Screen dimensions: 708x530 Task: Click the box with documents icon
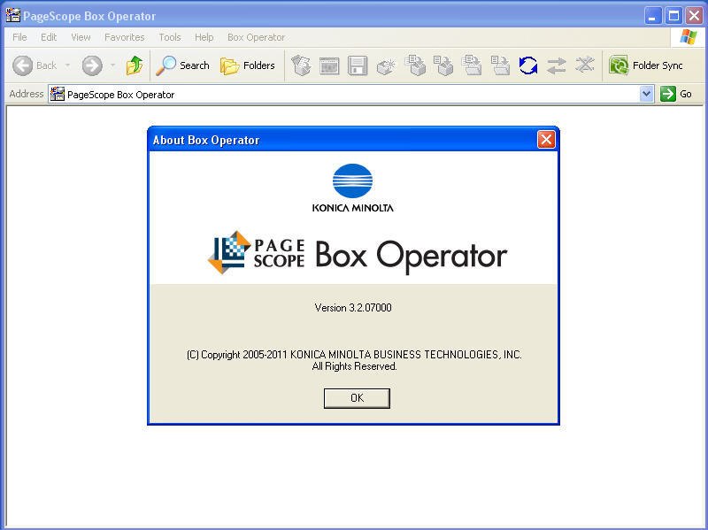[x=301, y=65]
